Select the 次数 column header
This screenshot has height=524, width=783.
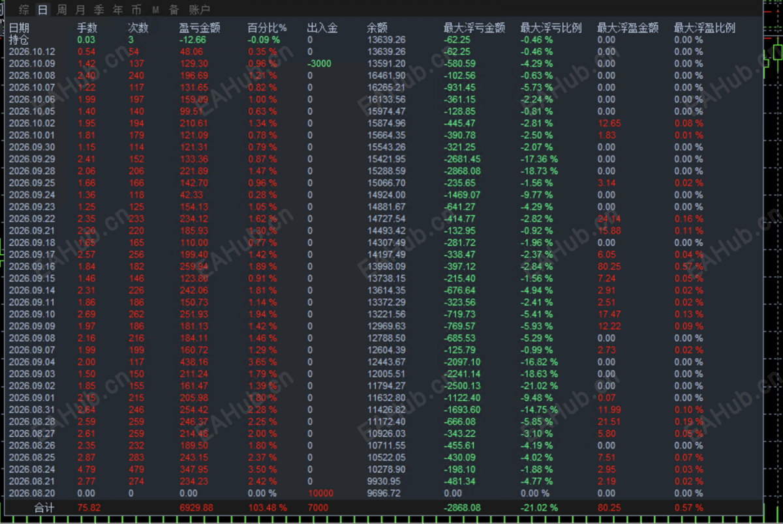138,28
